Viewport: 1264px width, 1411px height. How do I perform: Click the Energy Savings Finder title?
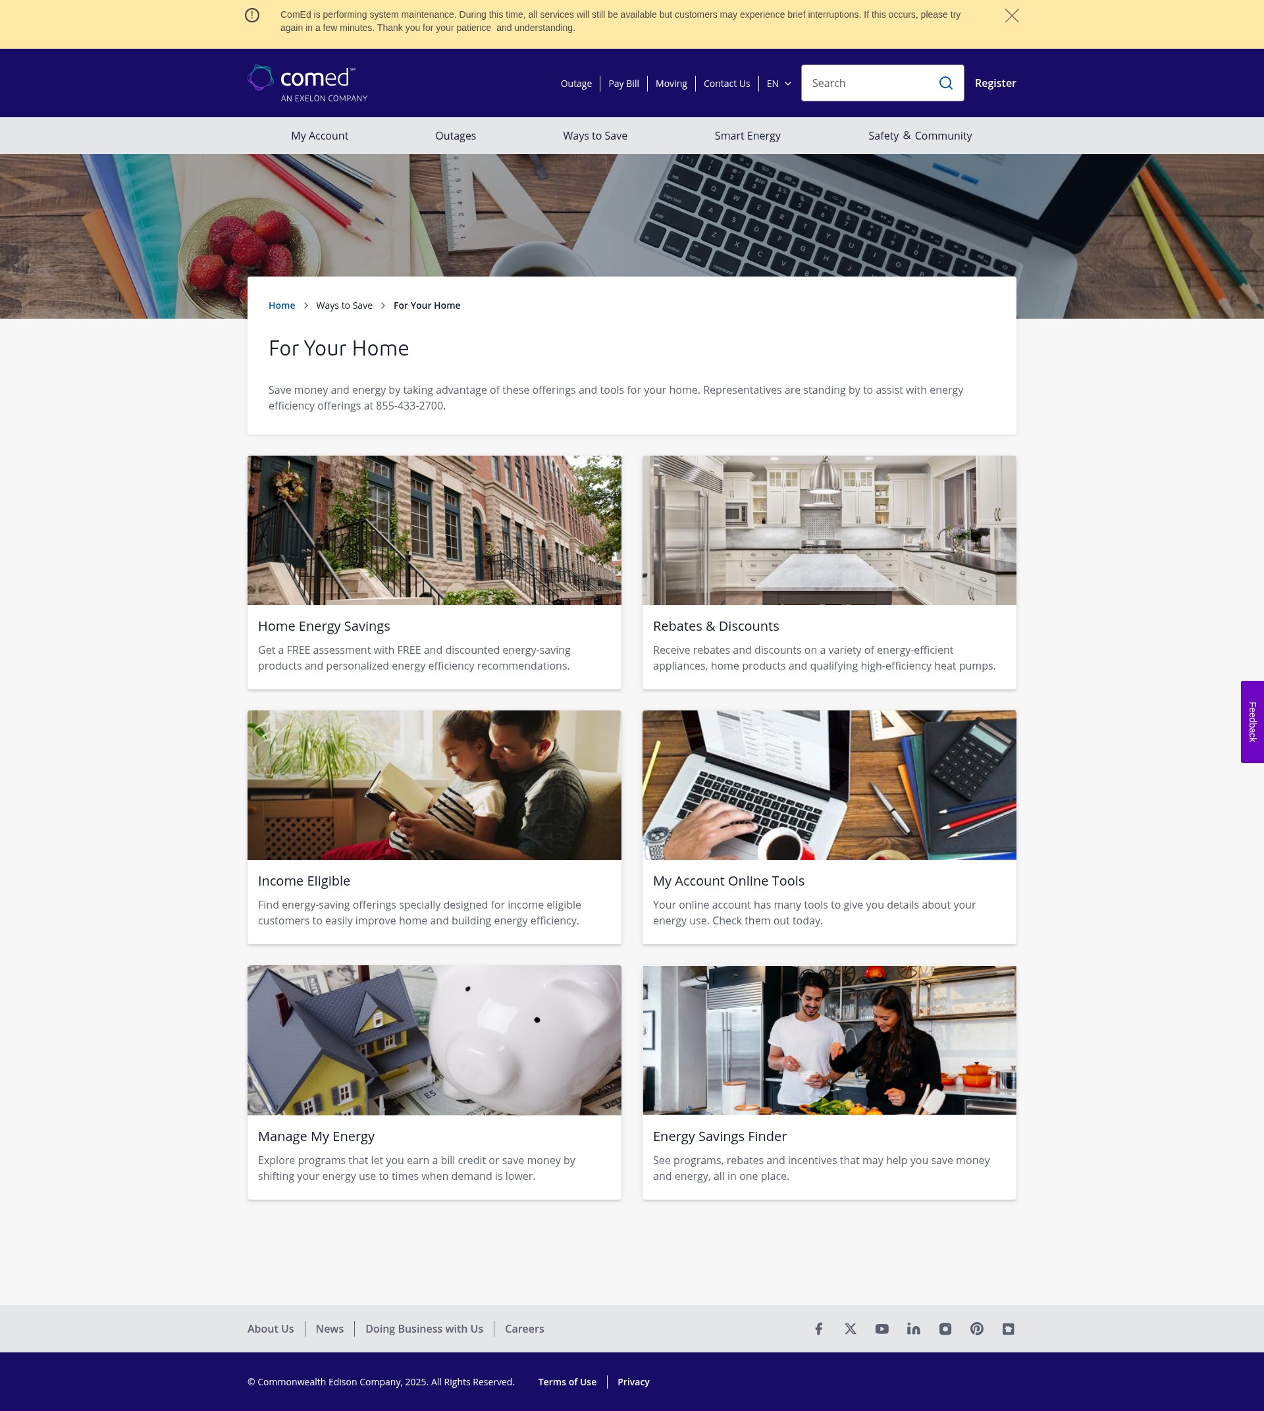tap(720, 1136)
